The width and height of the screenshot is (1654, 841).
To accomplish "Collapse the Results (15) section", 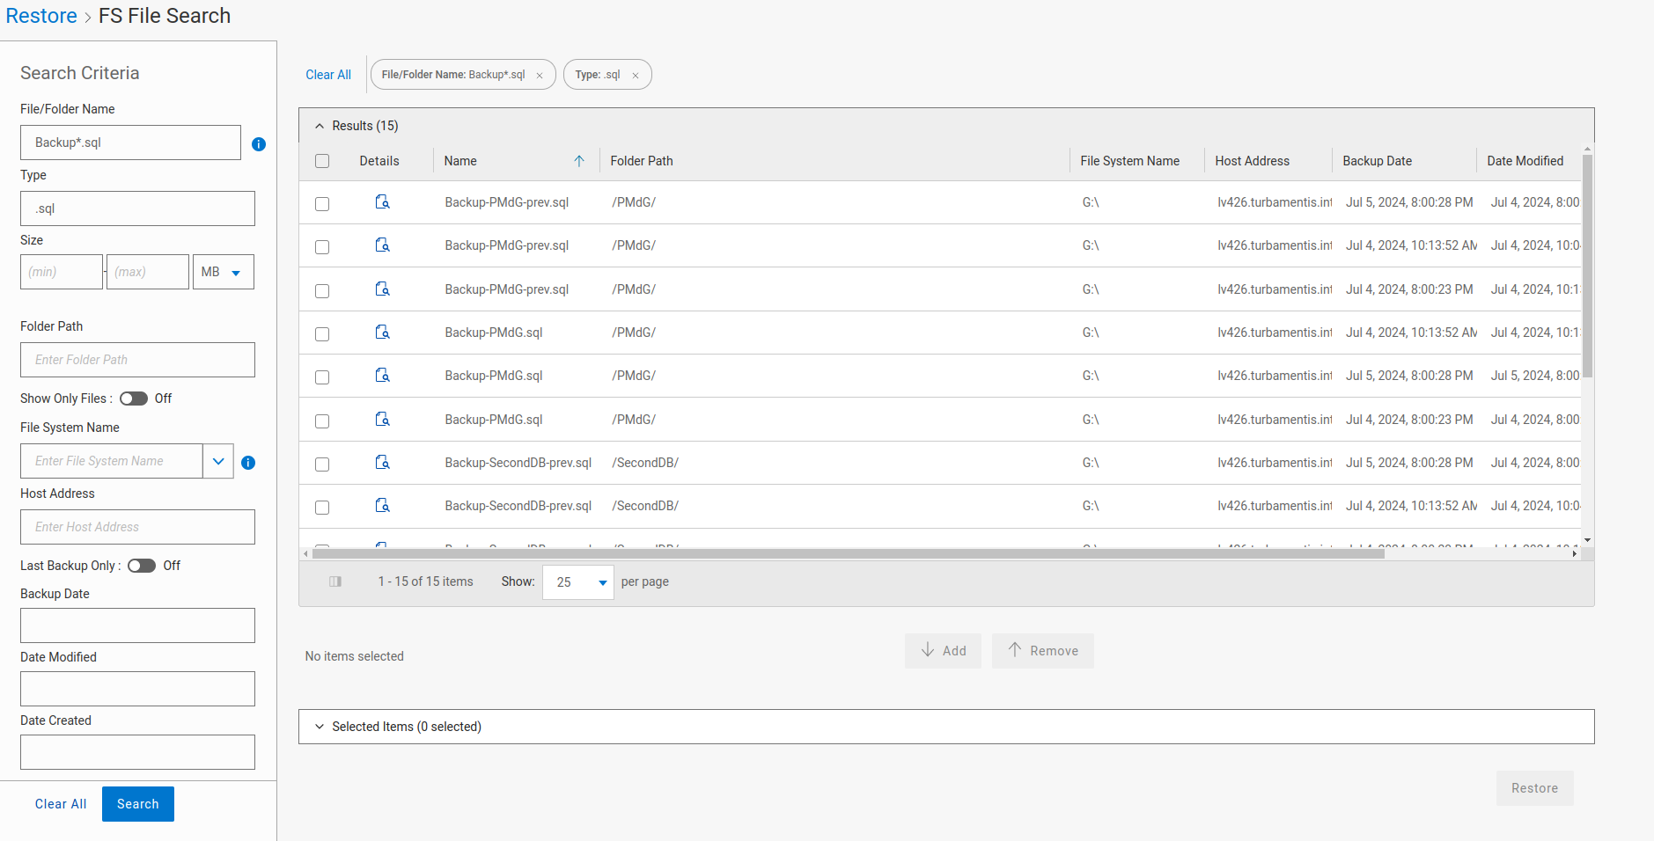I will [x=320, y=126].
